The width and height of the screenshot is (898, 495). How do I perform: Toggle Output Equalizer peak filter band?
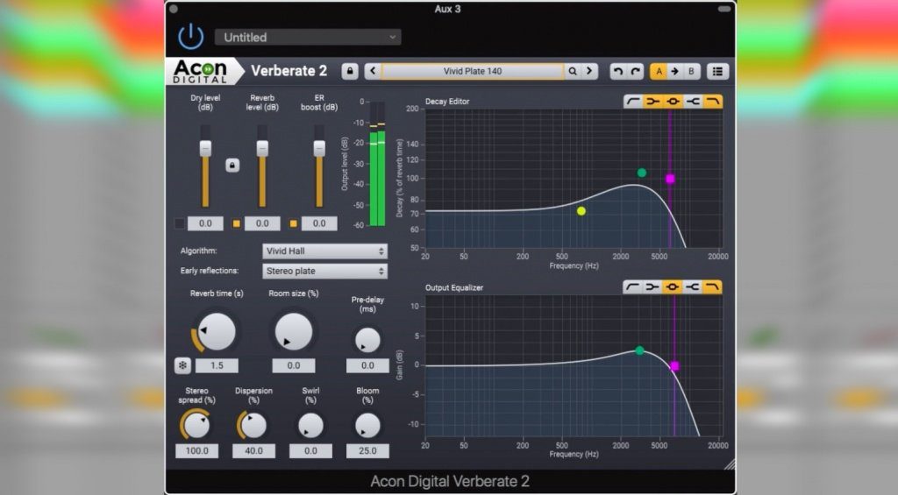pos(673,286)
